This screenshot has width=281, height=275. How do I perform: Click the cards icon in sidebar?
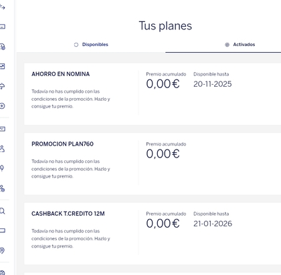click(2, 27)
